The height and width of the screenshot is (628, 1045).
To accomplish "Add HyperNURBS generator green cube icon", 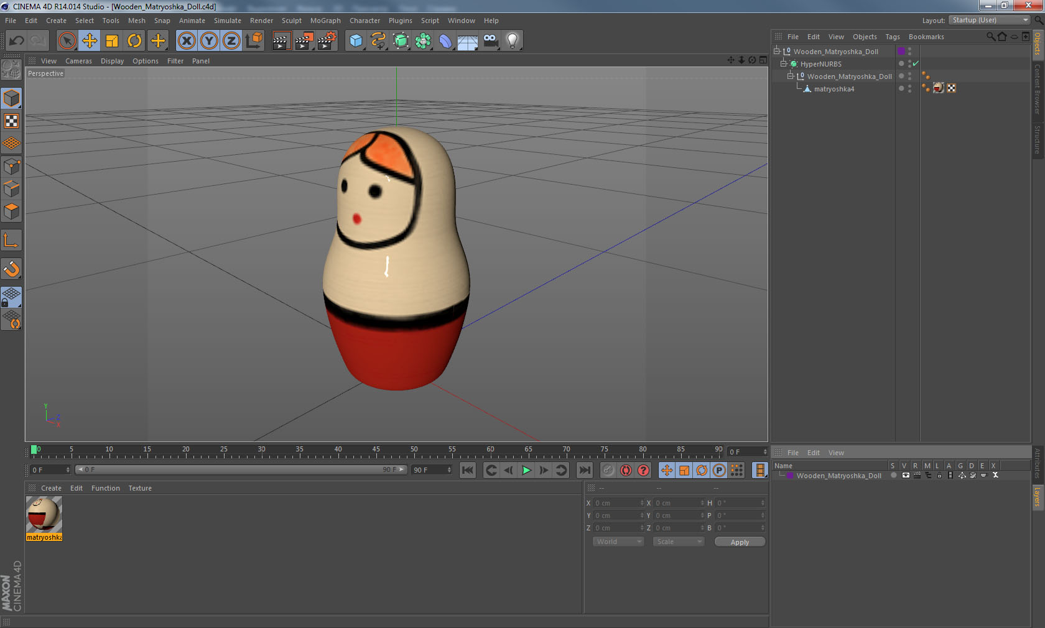I will (401, 41).
